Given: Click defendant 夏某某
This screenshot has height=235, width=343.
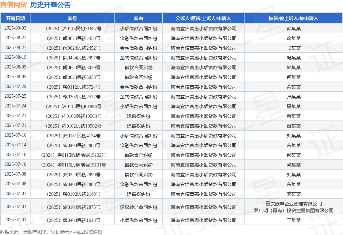Looking at the screenshot, I should pos(293,106).
